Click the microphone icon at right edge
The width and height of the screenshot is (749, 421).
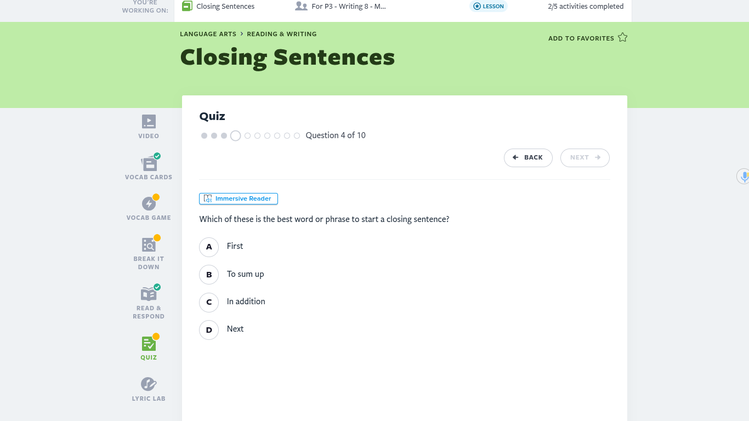pyautogui.click(x=744, y=177)
